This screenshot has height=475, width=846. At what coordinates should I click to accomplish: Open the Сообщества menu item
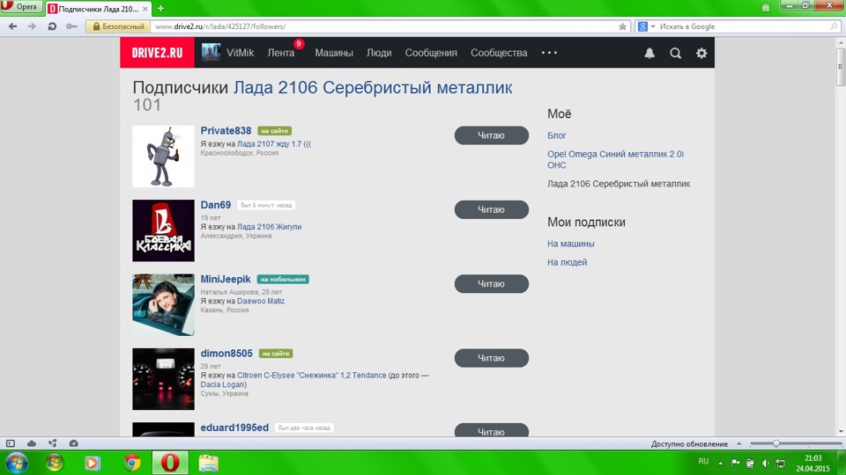pyautogui.click(x=499, y=53)
